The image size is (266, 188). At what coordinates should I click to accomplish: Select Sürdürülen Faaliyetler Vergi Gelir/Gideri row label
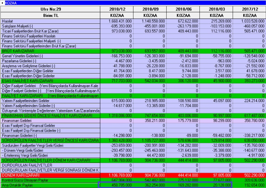tap(50, 146)
